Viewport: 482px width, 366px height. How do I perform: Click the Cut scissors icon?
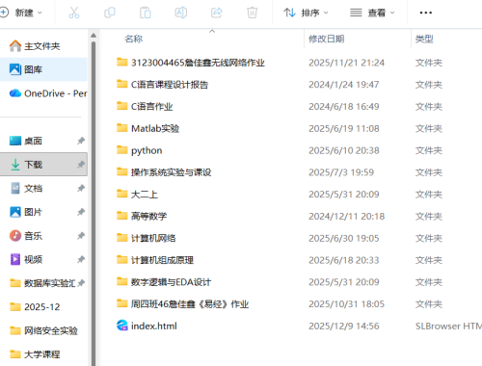pos(74,13)
